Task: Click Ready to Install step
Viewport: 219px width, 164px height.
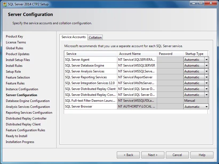Action: click(17, 136)
